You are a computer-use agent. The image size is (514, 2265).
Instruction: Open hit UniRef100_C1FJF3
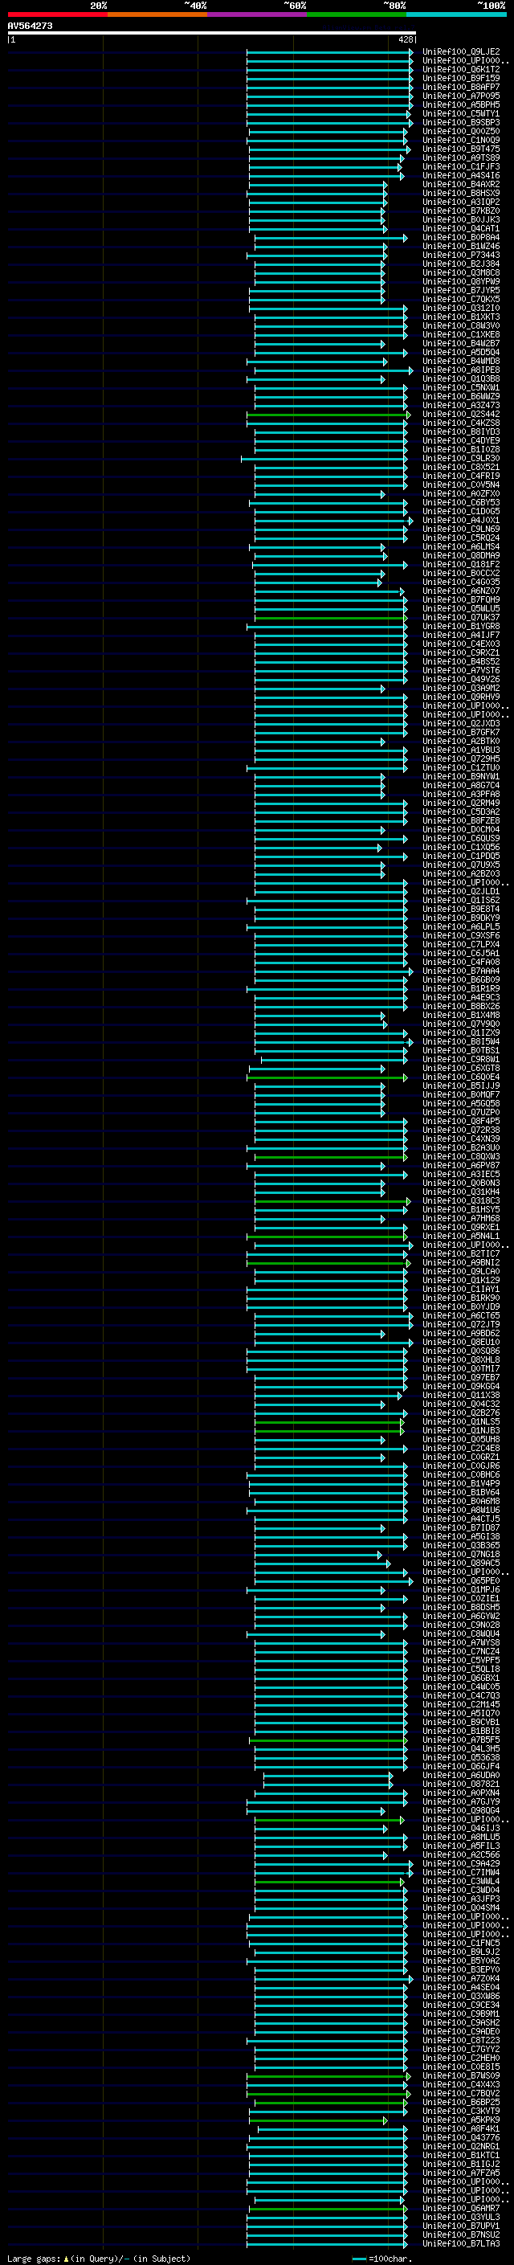click(460, 166)
